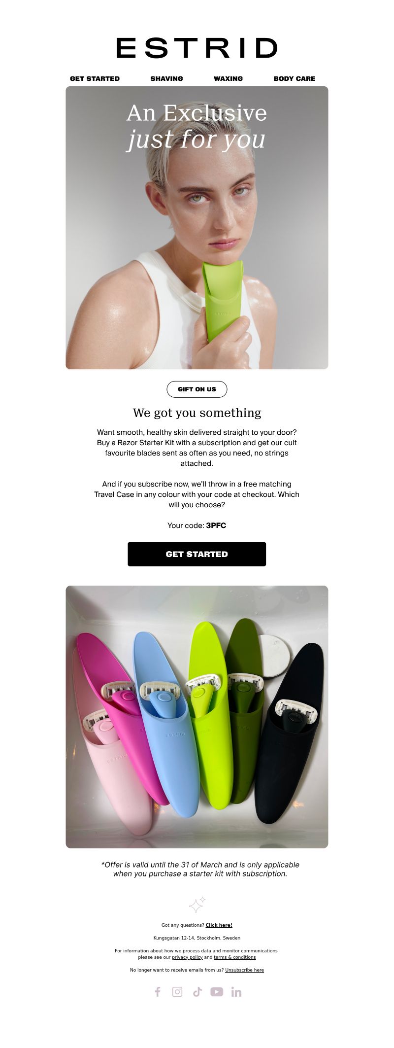Open the terms & conditions link

tap(234, 957)
